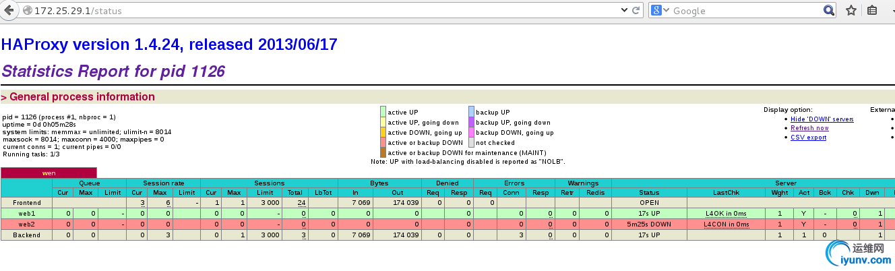Screen dimensions: 895x271
Task: Click the 'HAProxy version 1.4.24' heading
Action: pos(169,45)
